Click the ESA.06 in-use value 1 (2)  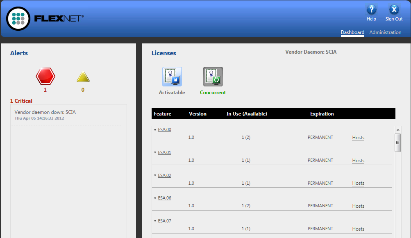(x=246, y=206)
